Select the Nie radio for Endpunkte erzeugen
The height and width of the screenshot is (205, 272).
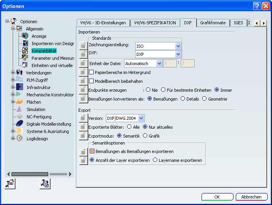coord(148,90)
